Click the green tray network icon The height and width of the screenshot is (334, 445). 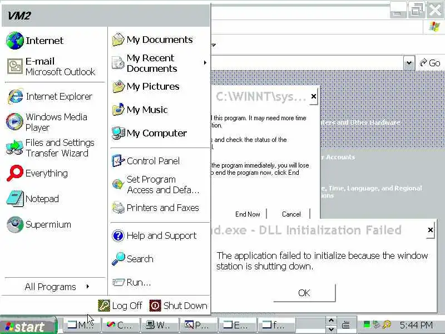[x=367, y=324]
